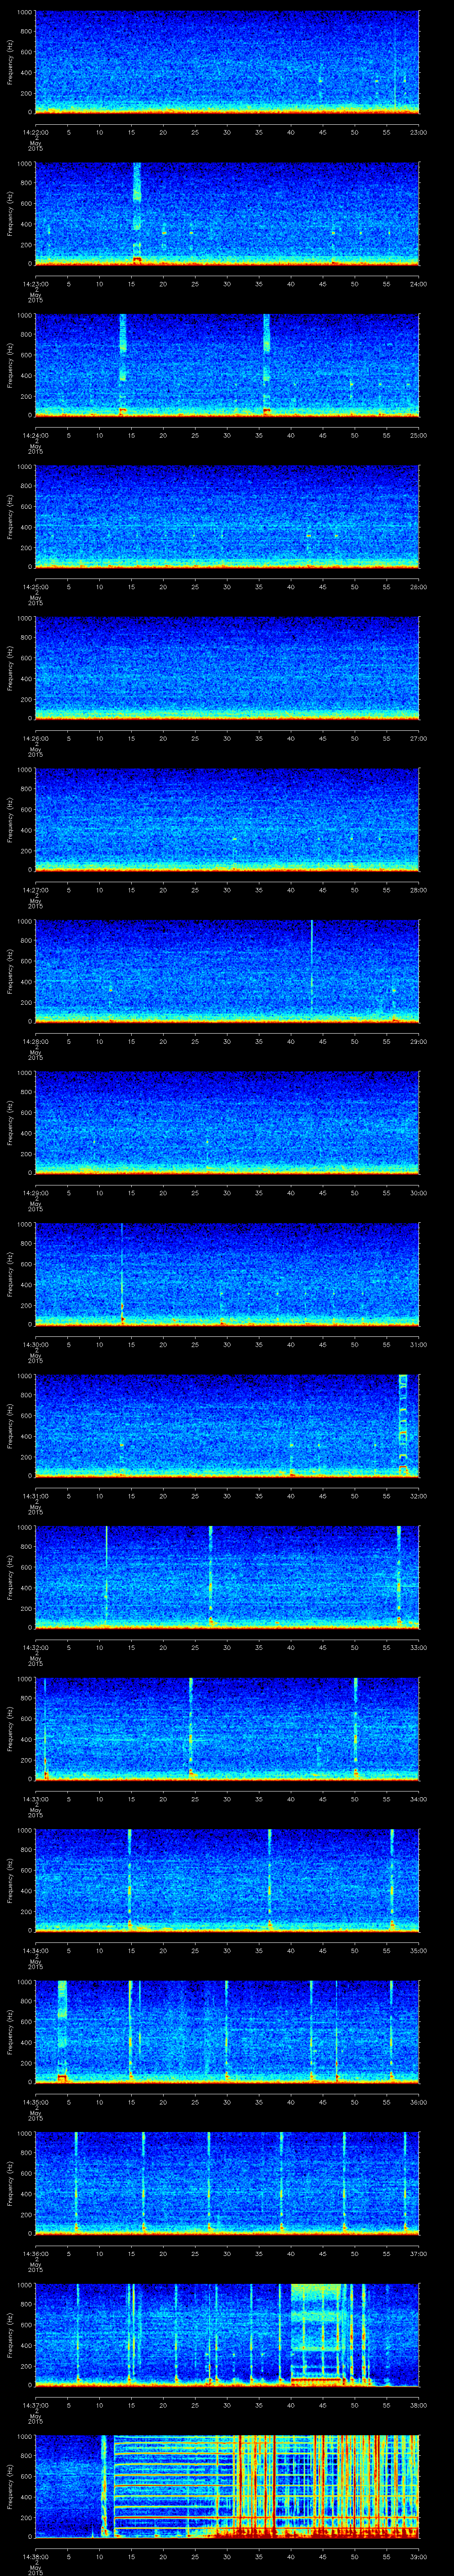
Task: Select the harmonic burst ending the 14:31:00 spectrogram
Action: [x=403, y=1425]
